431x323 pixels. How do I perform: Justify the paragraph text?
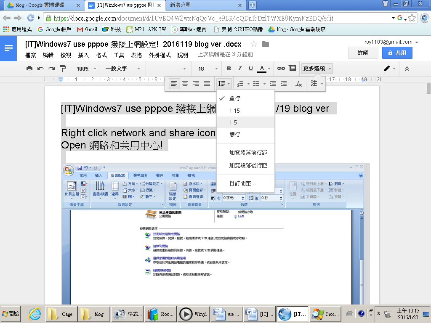pyautogui.click(x=207, y=84)
